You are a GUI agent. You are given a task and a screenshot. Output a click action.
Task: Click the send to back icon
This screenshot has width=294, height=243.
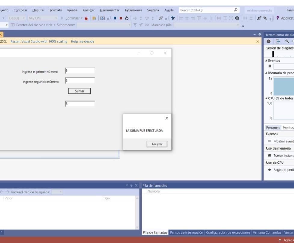coord(265,18)
